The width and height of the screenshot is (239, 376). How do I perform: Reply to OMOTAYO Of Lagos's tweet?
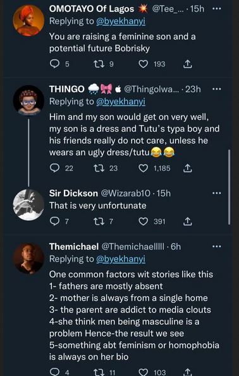[x=54, y=64]
